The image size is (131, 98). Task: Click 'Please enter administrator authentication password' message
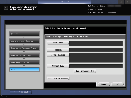point(24,8)
